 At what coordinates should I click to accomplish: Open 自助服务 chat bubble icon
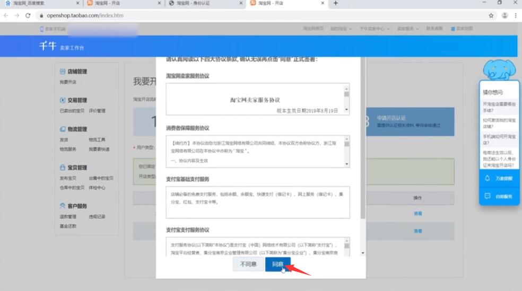(x=488, y=196)
